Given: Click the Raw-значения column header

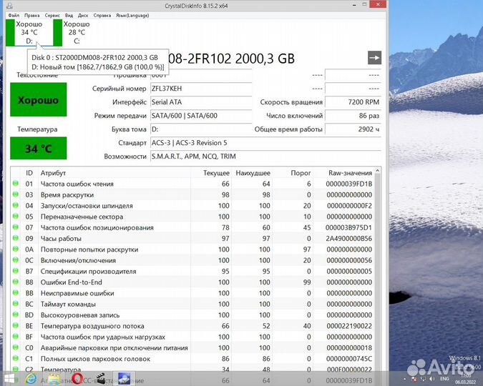Looking at the screenshot, I should click(x=350, y=173).
